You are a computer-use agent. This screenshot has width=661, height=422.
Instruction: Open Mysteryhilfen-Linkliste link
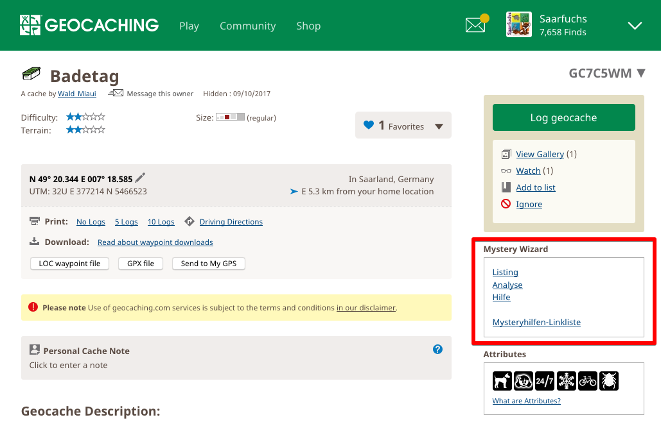click(x=536, y=323)
